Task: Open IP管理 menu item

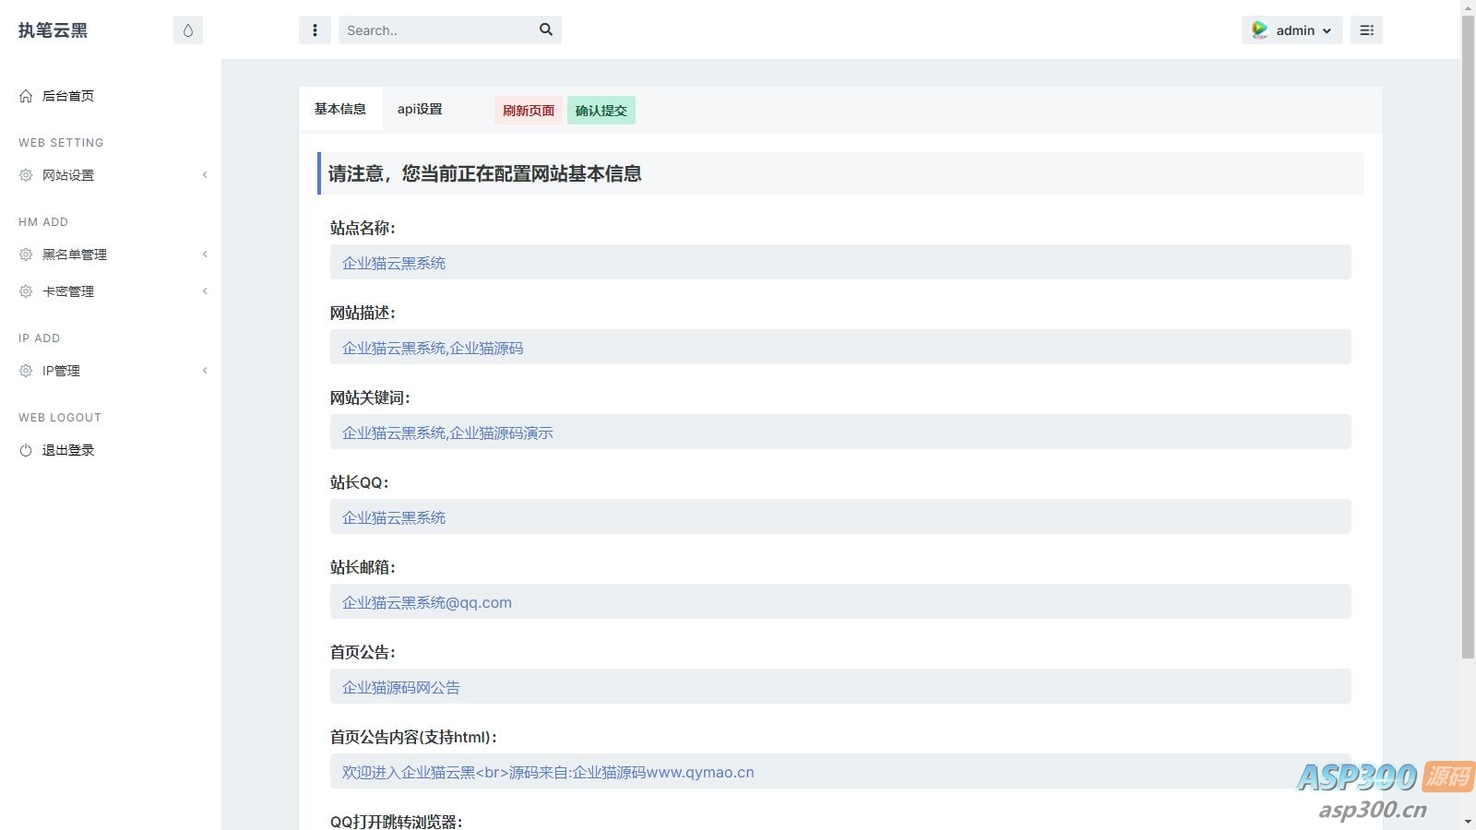Action: click(x=61, y=371)
